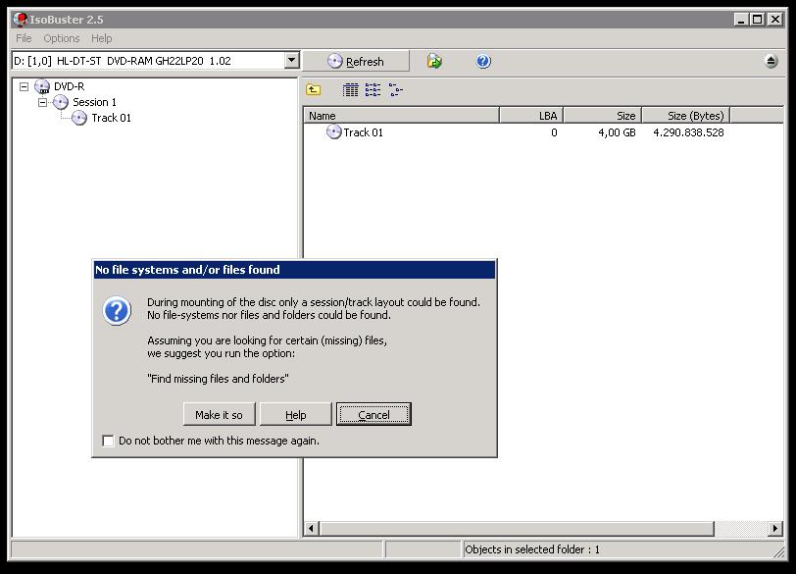796x574 pixels.
Task: Click the Cancel button
Action: coord(373,414)
